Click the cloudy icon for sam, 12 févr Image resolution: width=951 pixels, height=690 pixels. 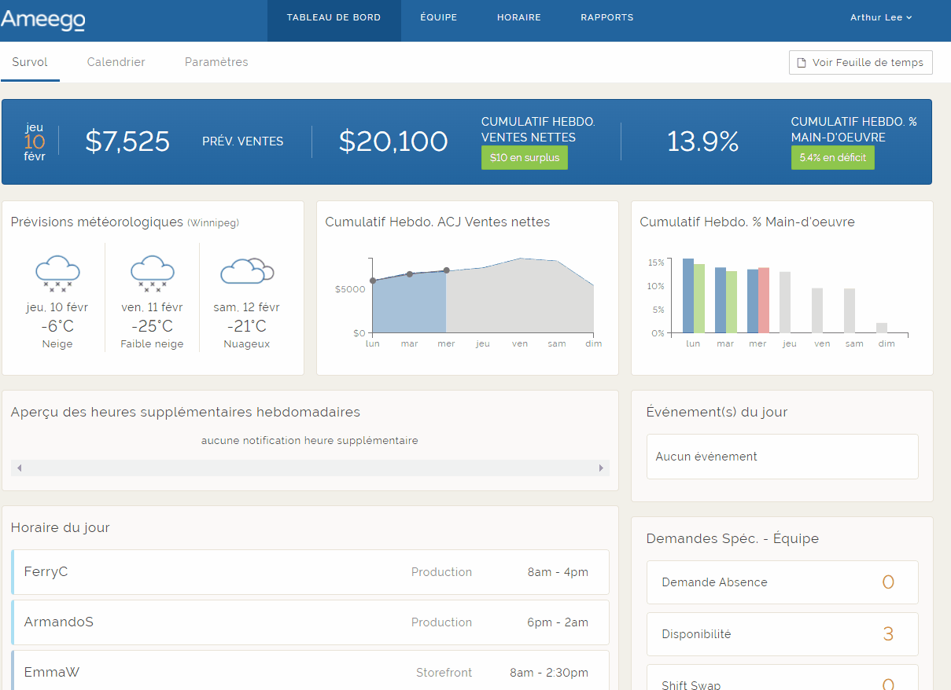pos(246,271)
